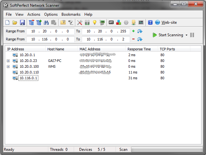This screenshot has height=155, width=206.
Task: Click the gray gear services icon
Action: tap(126, 22)
